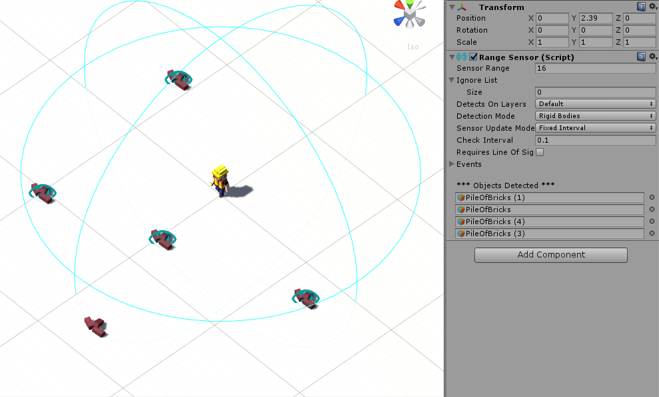Select the PileOfBricks (4) detected object

click(x=550, y=222)
